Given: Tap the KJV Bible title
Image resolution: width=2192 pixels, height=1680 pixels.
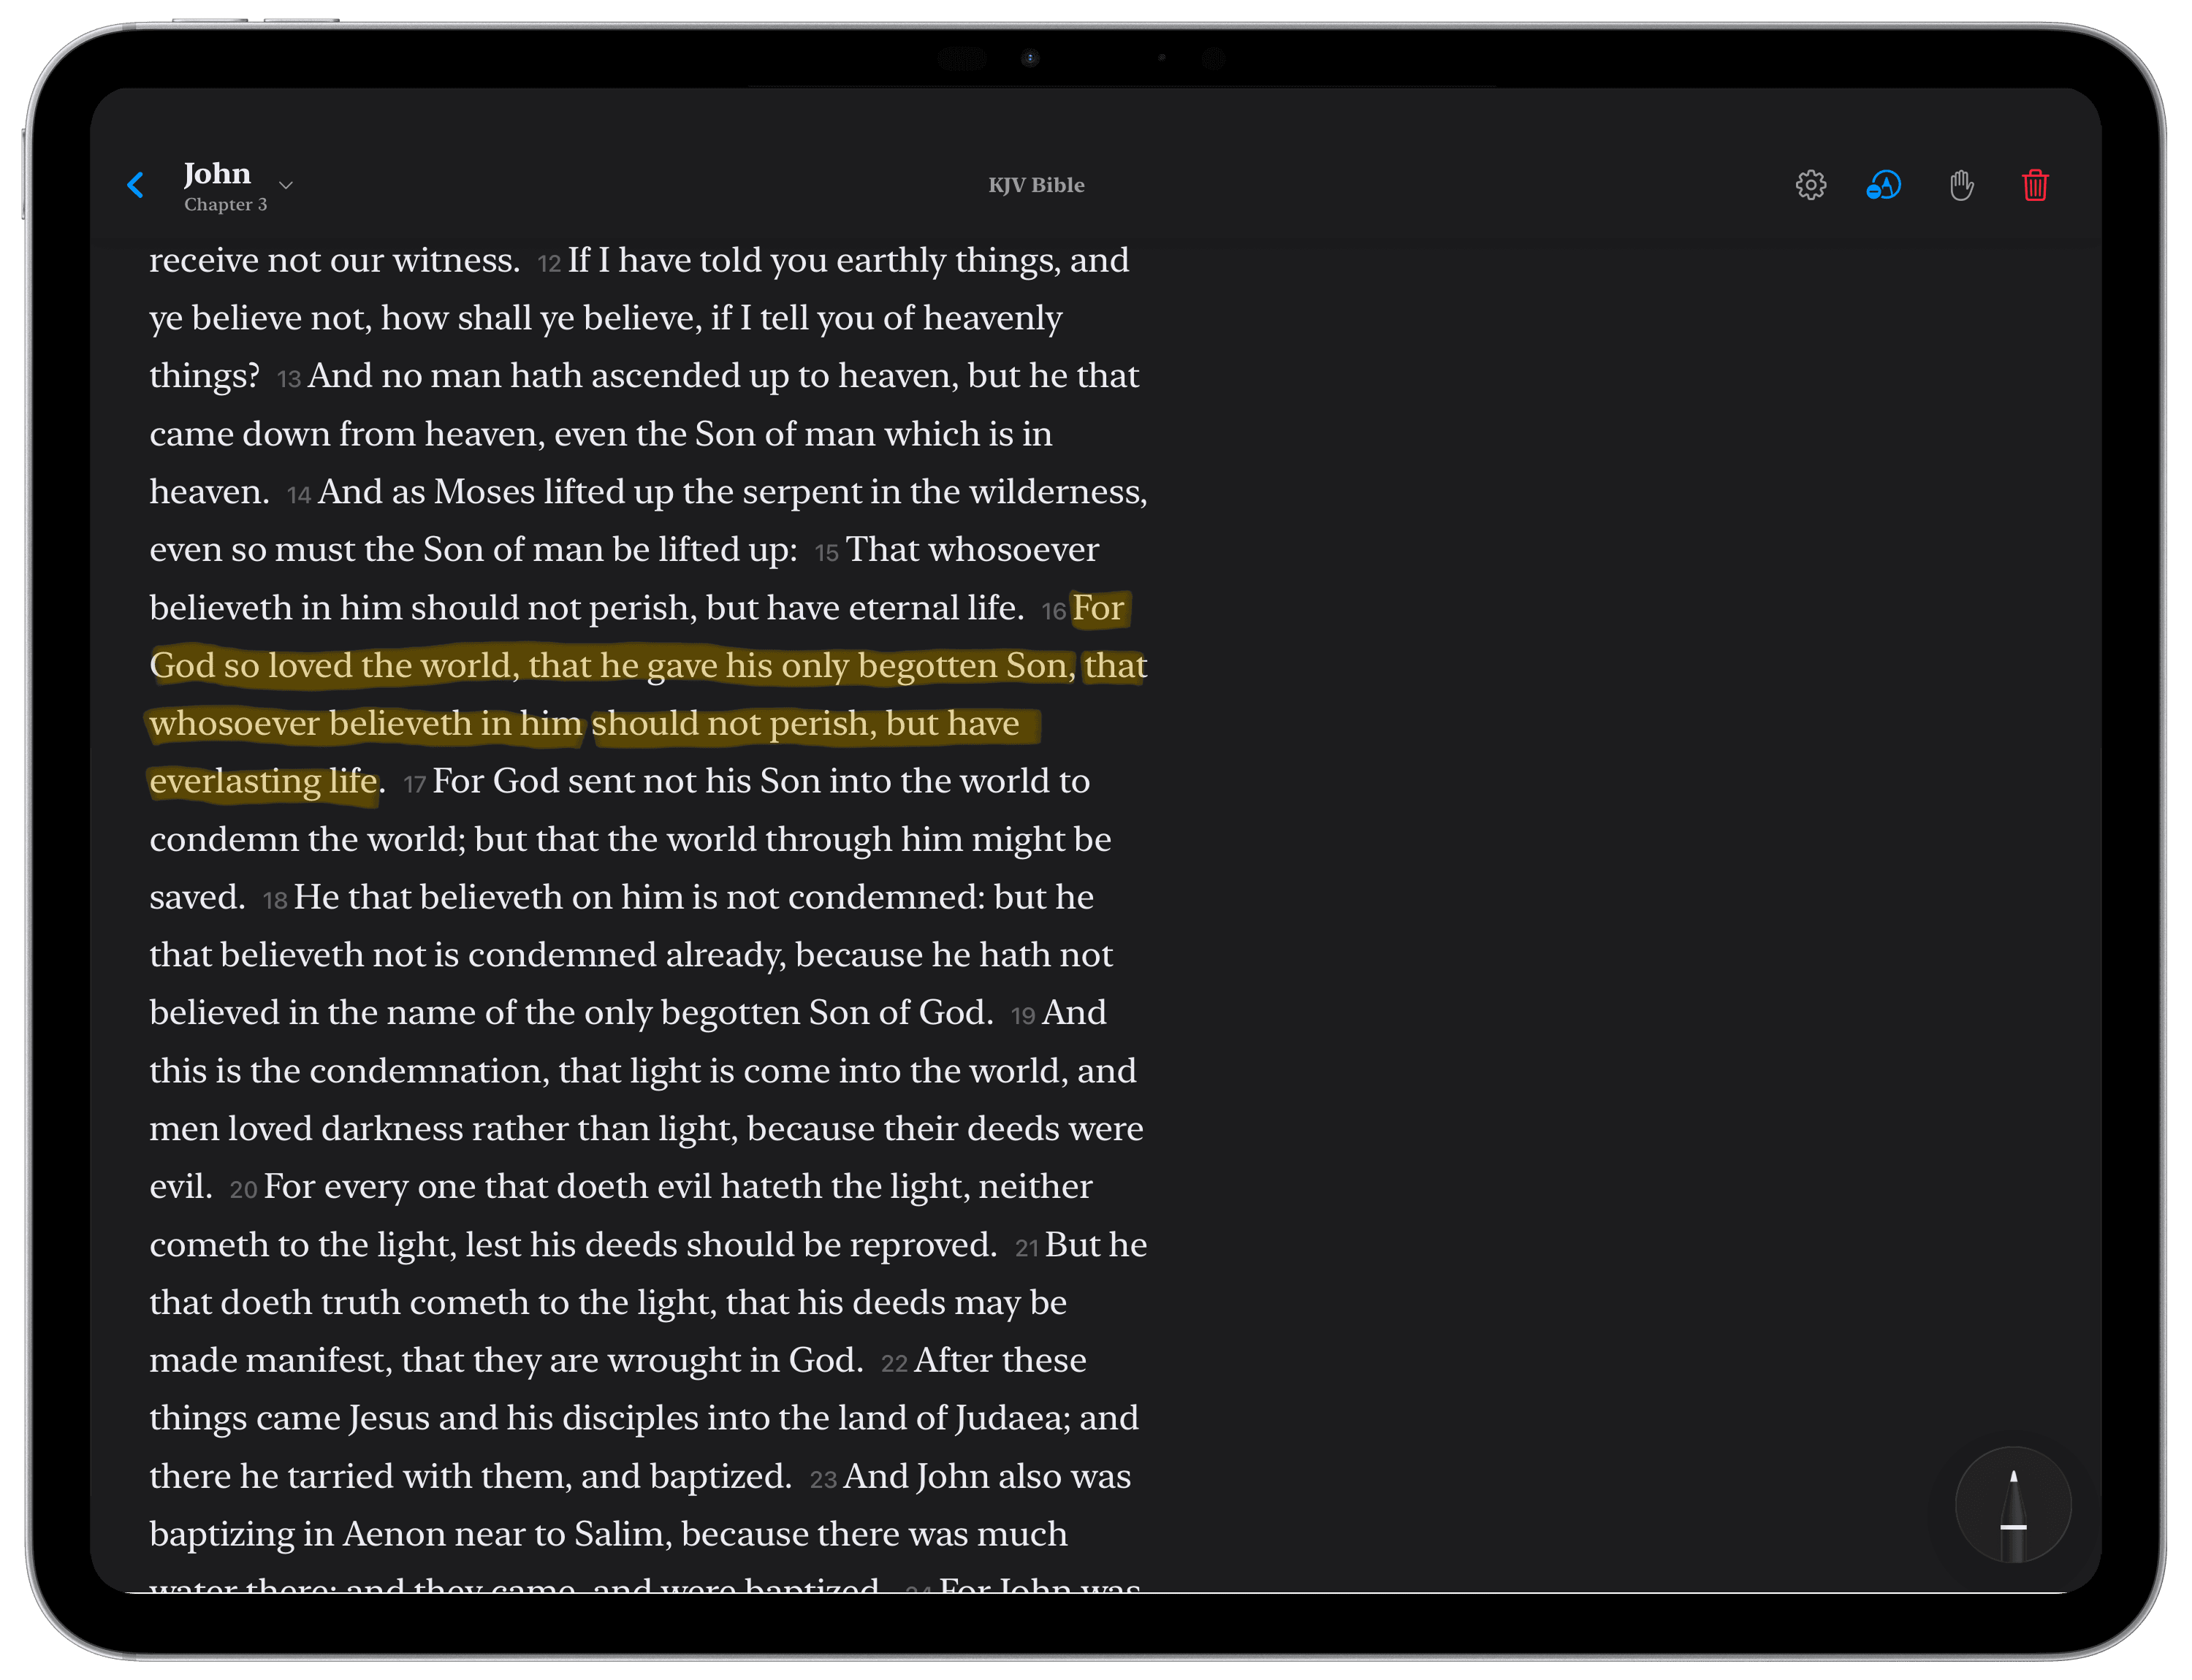Looking at the screenshot, I should coord(1037,185).
